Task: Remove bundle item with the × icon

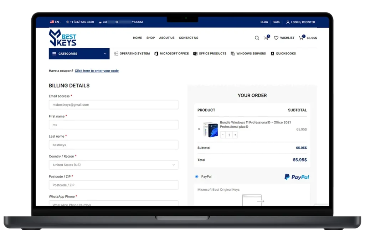Action: (199, 129)
